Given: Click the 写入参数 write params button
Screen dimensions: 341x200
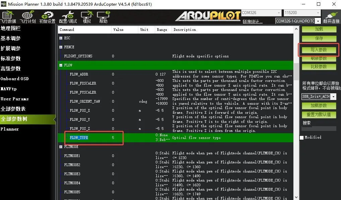Looking at the screenshot, I should tap(319, 50).
